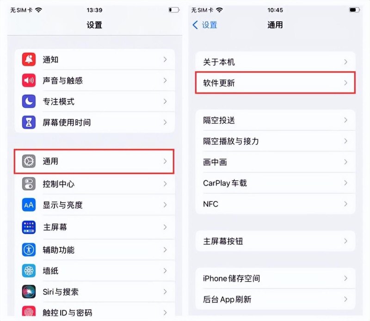The height and width of the screenshot is (321, 370).
Task: Tap the Accessibility figure icon
Action: coord(29,249)
